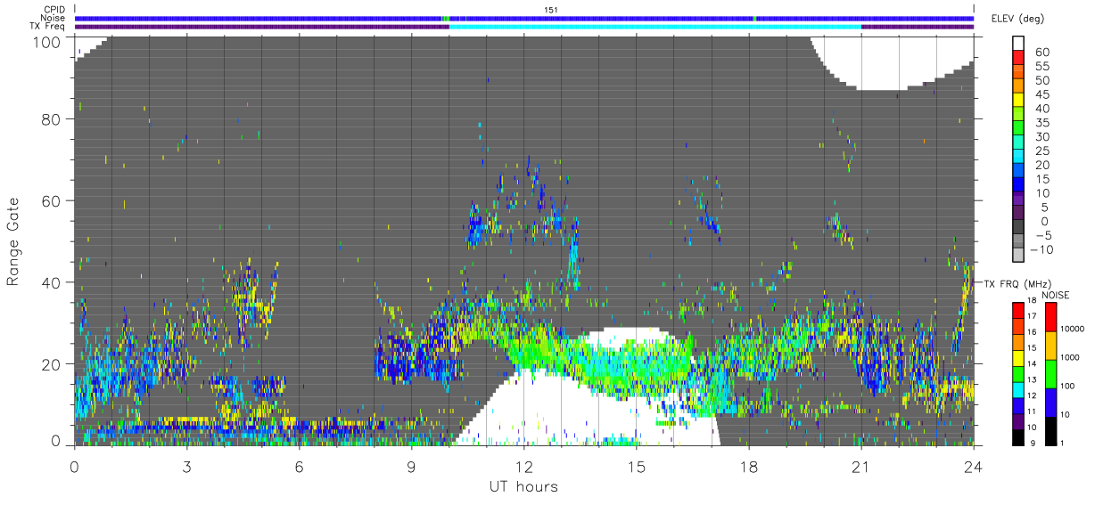Click the 40 label on ELEV colorbar

(x=1042, y=109)
